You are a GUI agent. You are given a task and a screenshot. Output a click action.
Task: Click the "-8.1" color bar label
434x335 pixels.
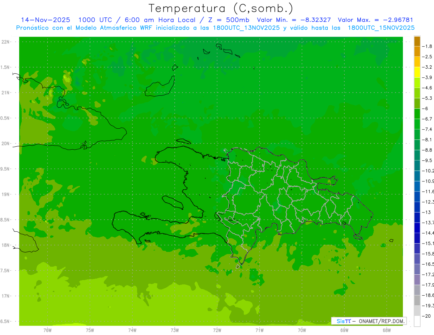[427, 139]
